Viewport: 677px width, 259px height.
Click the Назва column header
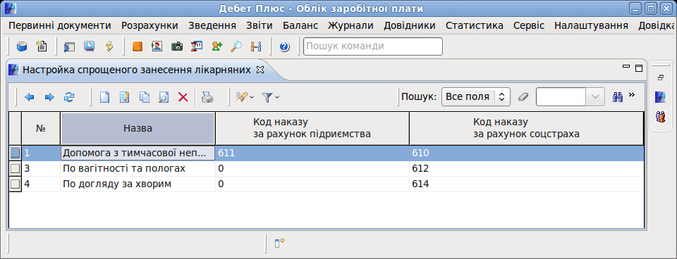coord(138,128)
